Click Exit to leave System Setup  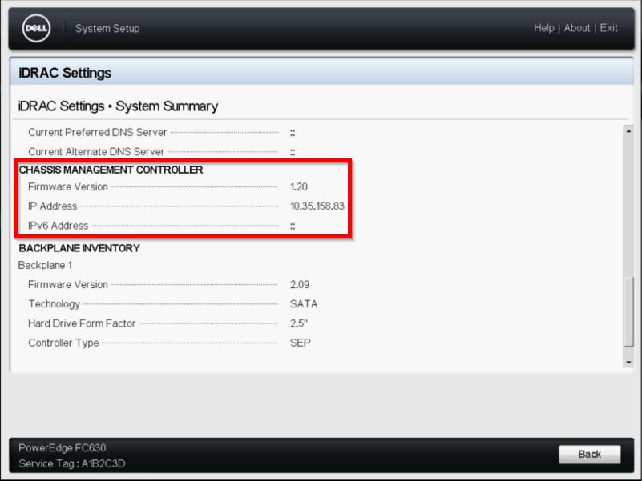tap(609, 28)
